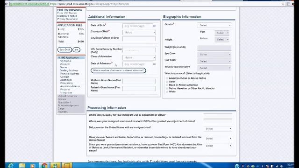Click the Date of Admission input field
The image size is (299, 168).
(x=138, y=64)
